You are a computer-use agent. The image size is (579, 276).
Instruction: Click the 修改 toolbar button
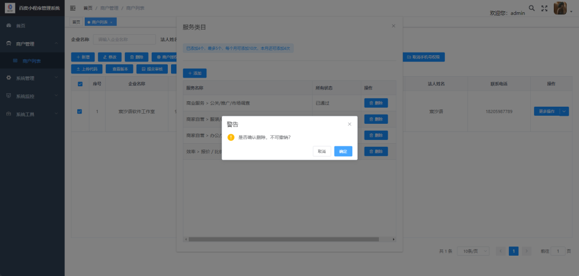click(x=110, y=57)
